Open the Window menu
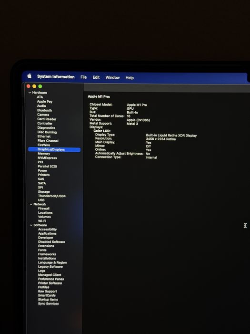The height and width of the screenshot is (334, 250). tap(113, 77)
